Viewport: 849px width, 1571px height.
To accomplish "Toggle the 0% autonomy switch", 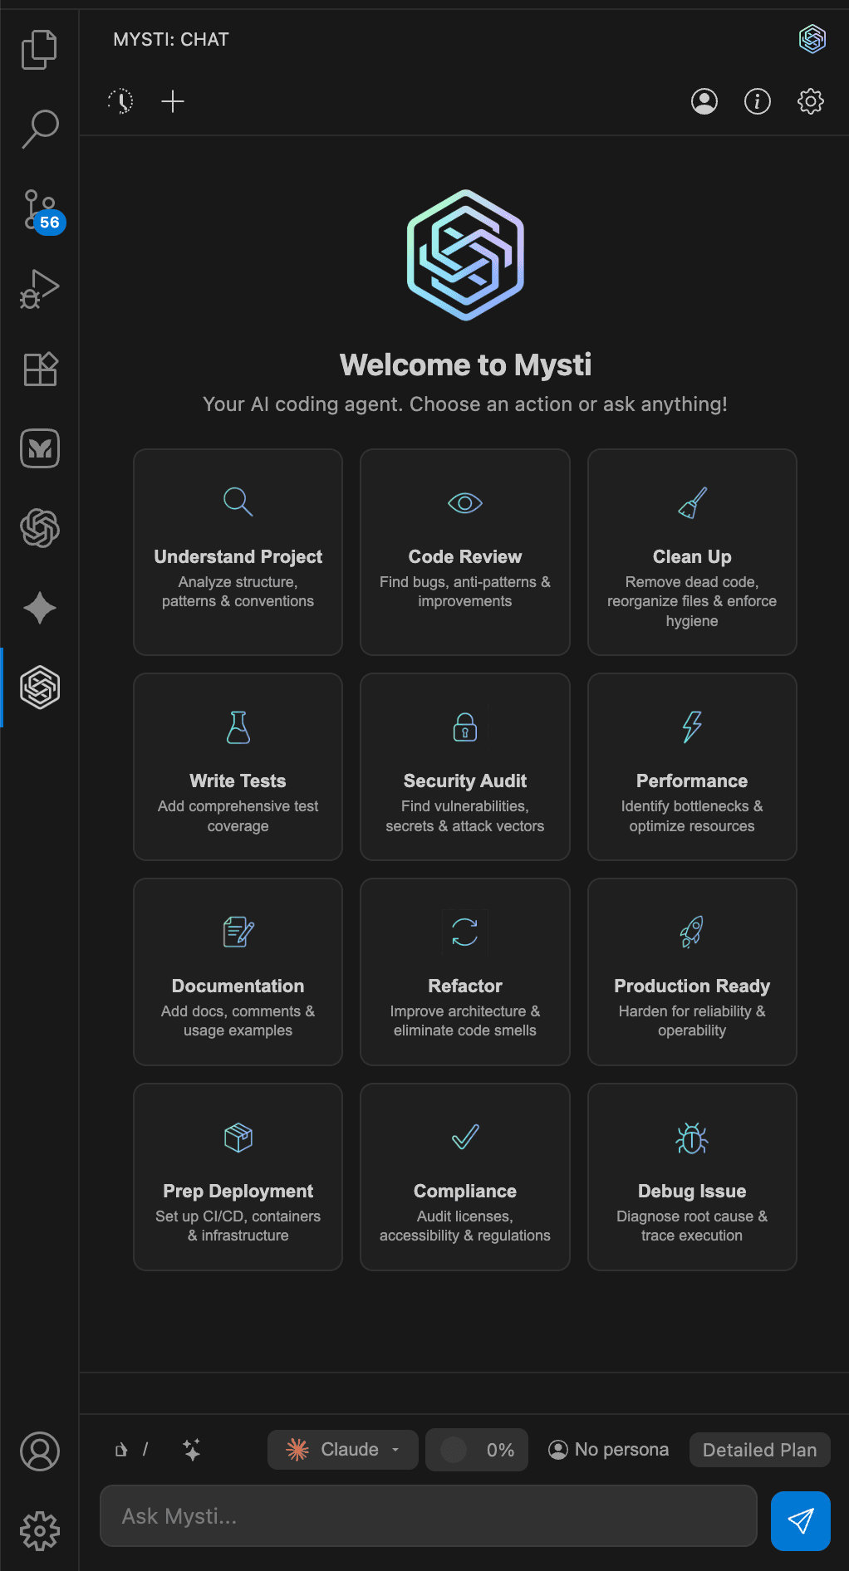I will coord(477,1450).
